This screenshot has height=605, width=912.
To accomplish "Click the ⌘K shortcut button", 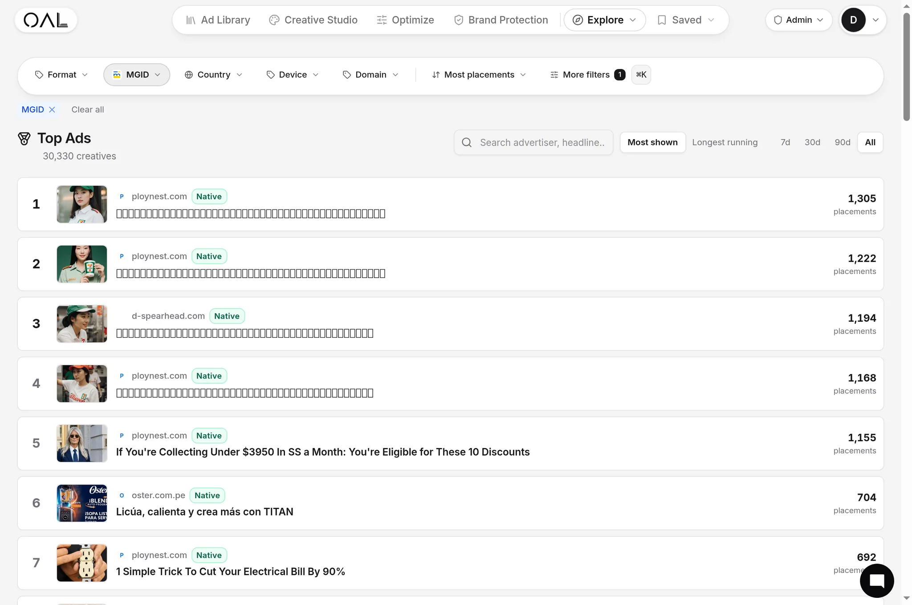I will pyautogui.click(x=641, y=75).
